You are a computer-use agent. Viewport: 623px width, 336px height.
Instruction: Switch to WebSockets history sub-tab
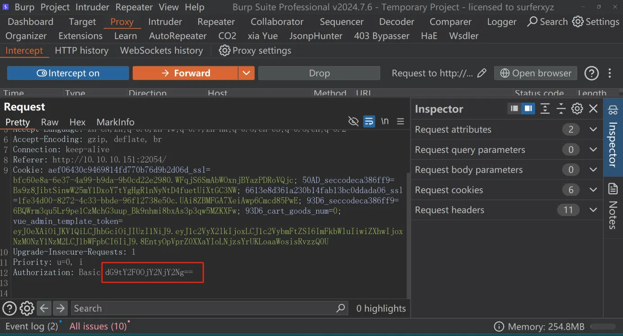point(161,51)
